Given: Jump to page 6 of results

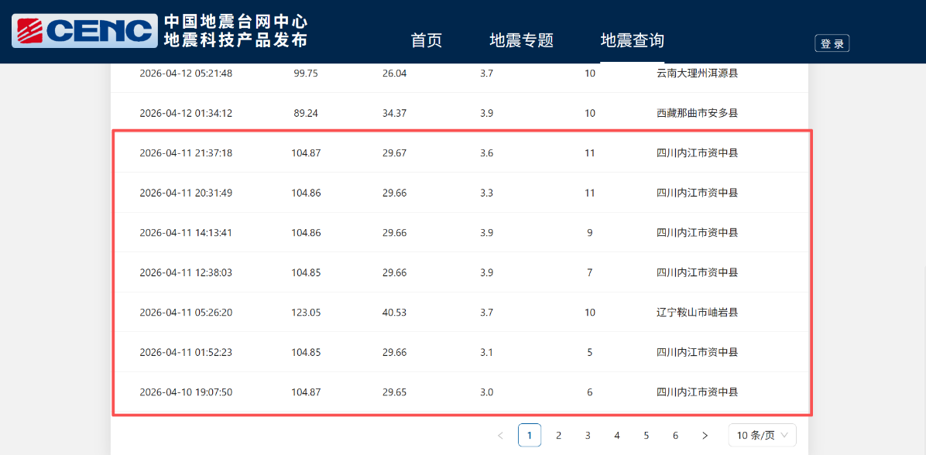Looking at the screenshot, I should coord(675,435).
